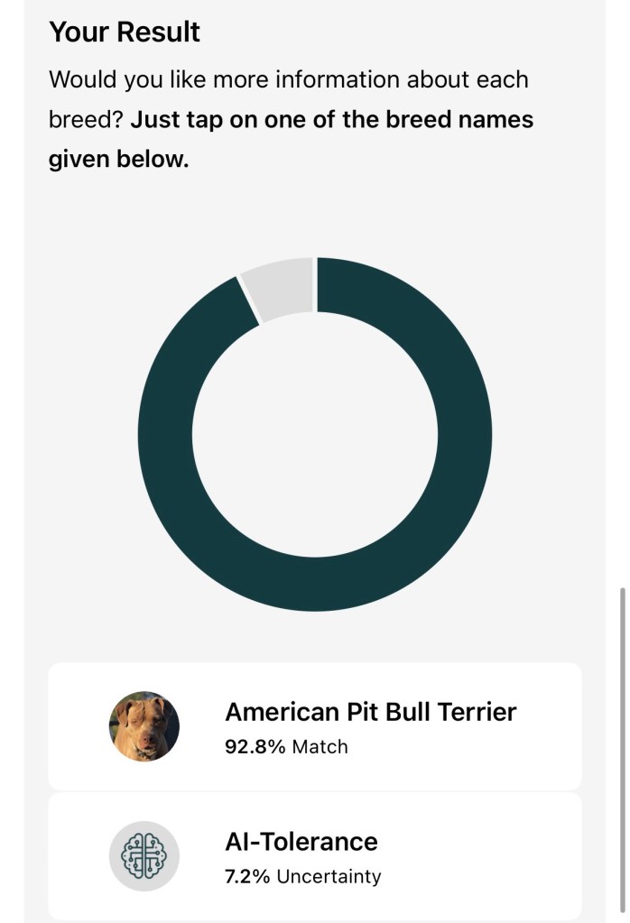
Task: Tap the Your Result heading
Action: point(125,32)
